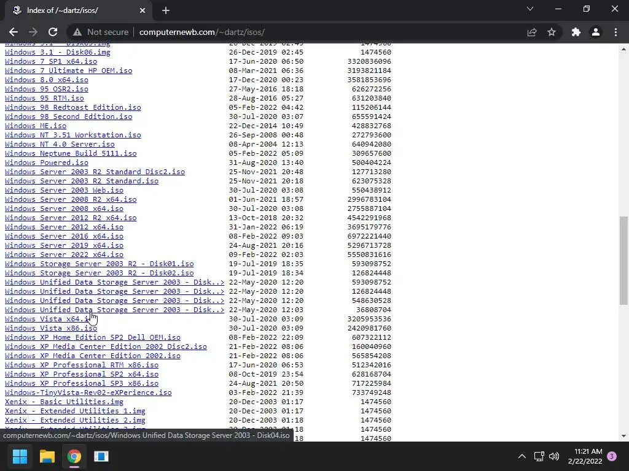Click Windows XP Media Center Edition 2002 Disc2.iso
629x471 pixels.
point(106,347)
